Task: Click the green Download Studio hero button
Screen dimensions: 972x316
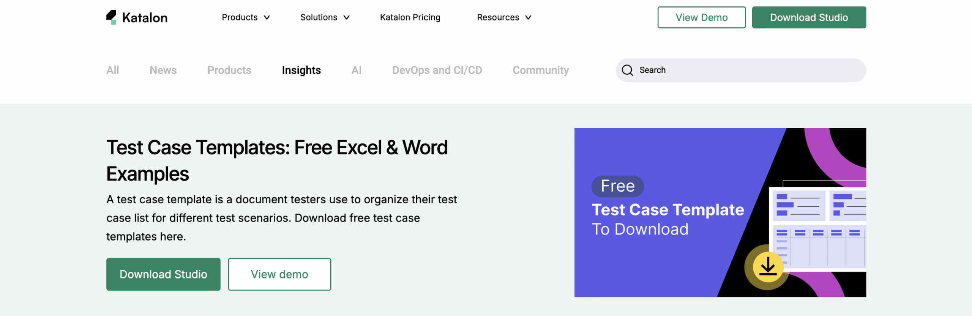Action: pos(163,274)
